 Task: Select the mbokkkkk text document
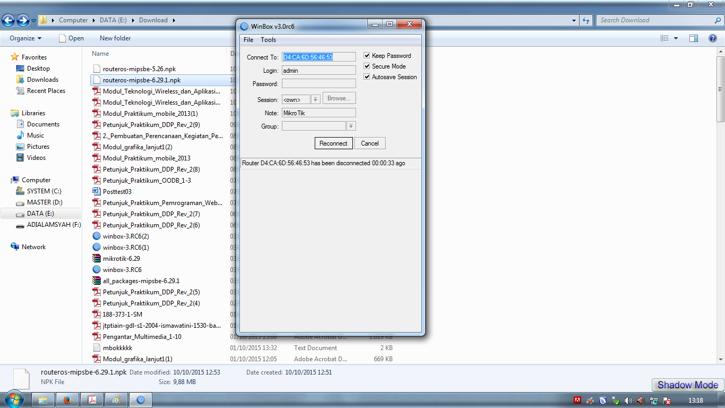[x=117, y=348]
